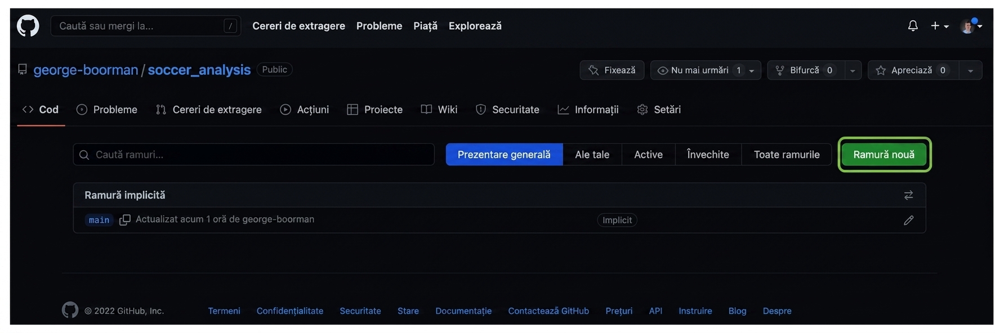Open soccer_analysis repository link
This screenshot has width=995, height=333.
coord(199,70)
